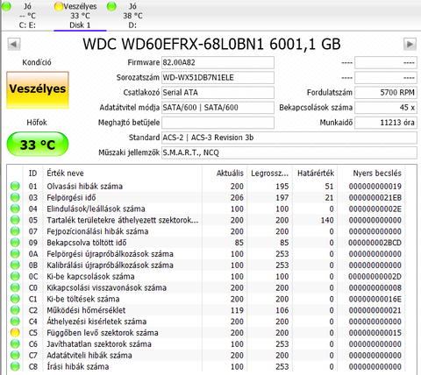
Task: Click threshold value 140
Action: 327,220
